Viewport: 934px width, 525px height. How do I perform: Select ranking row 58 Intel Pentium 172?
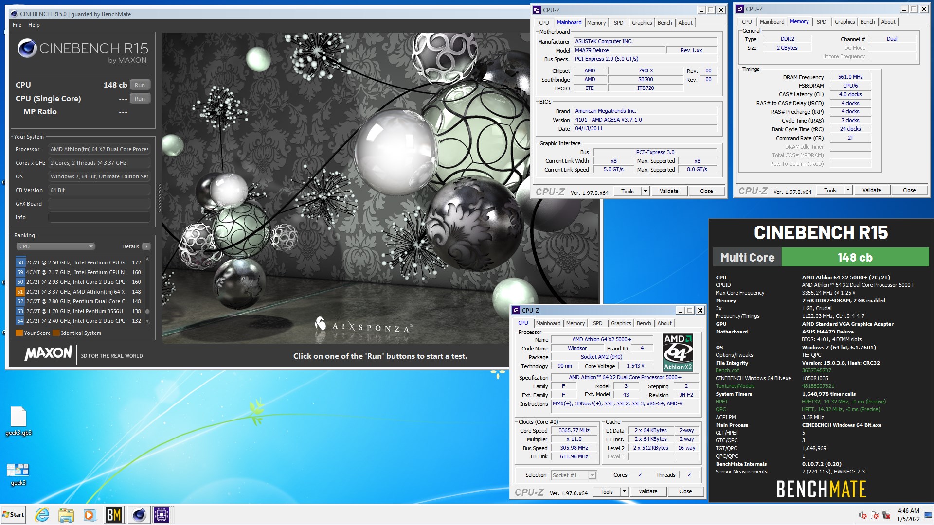point(79,262)
